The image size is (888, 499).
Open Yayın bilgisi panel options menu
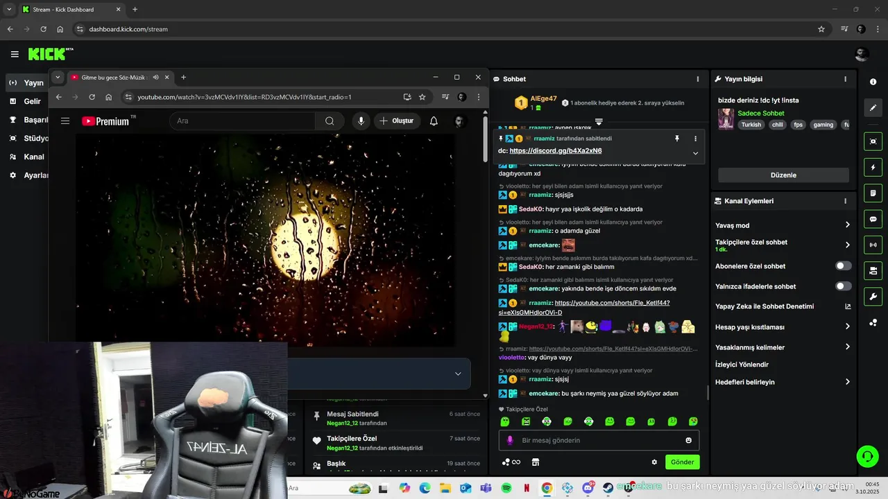click(845, 79)
